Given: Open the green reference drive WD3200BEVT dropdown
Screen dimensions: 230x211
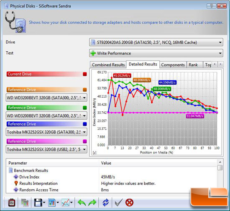Looking at the screenshot, I should pyautogui.click(x=46, y=116).
